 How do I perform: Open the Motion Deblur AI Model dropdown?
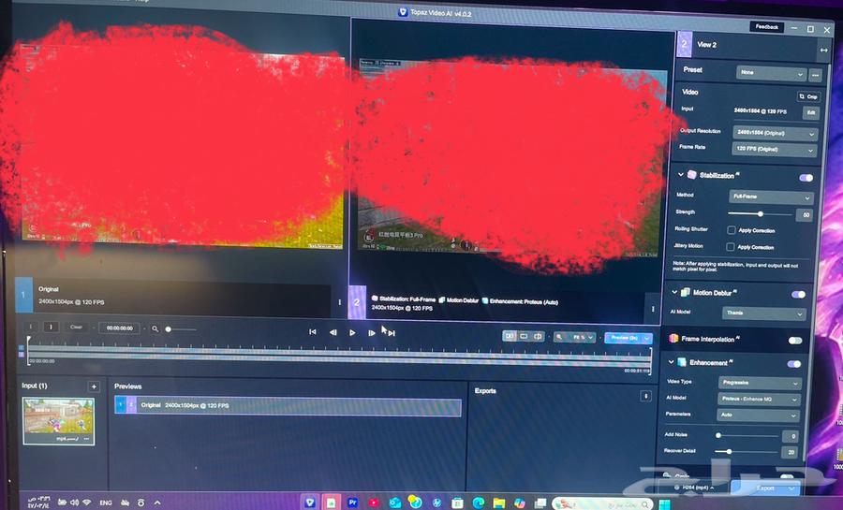pyautogui.click(x=762, y=314)
